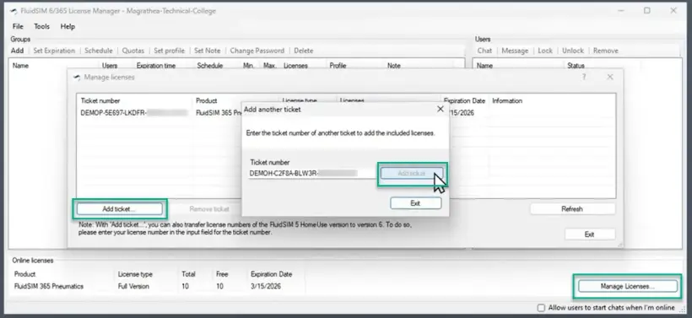This screenshot has width=692, height=318.
Task: Click the Status column header in Users
Action: tap(576, 66)
